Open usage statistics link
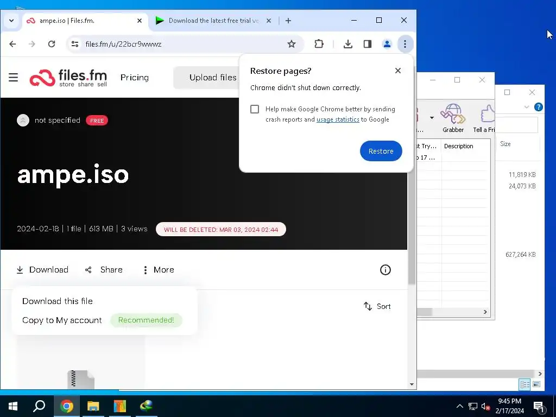The width and height of the screenshot is (556, 417). (338, 119)
